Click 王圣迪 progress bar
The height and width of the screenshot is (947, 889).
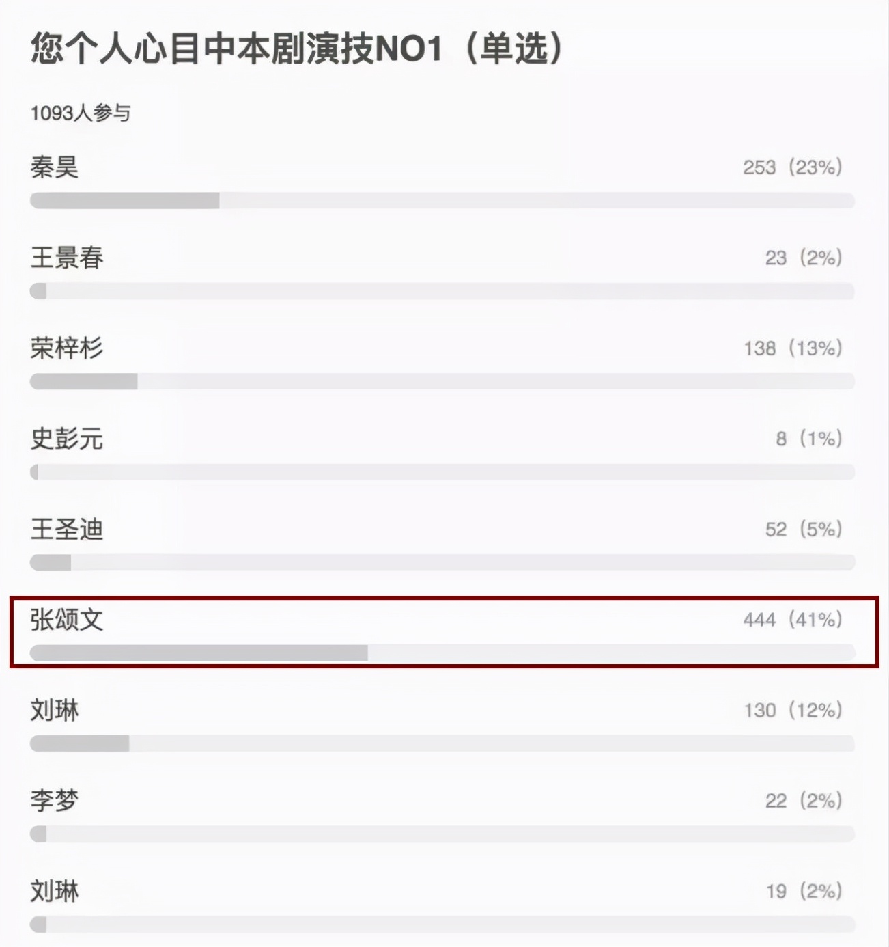point(442,562)
